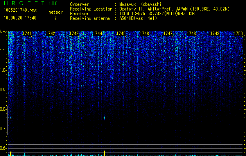Click the 1746 time axis label
This screenshot has width=246, height=156.
[x=144, y=34]
